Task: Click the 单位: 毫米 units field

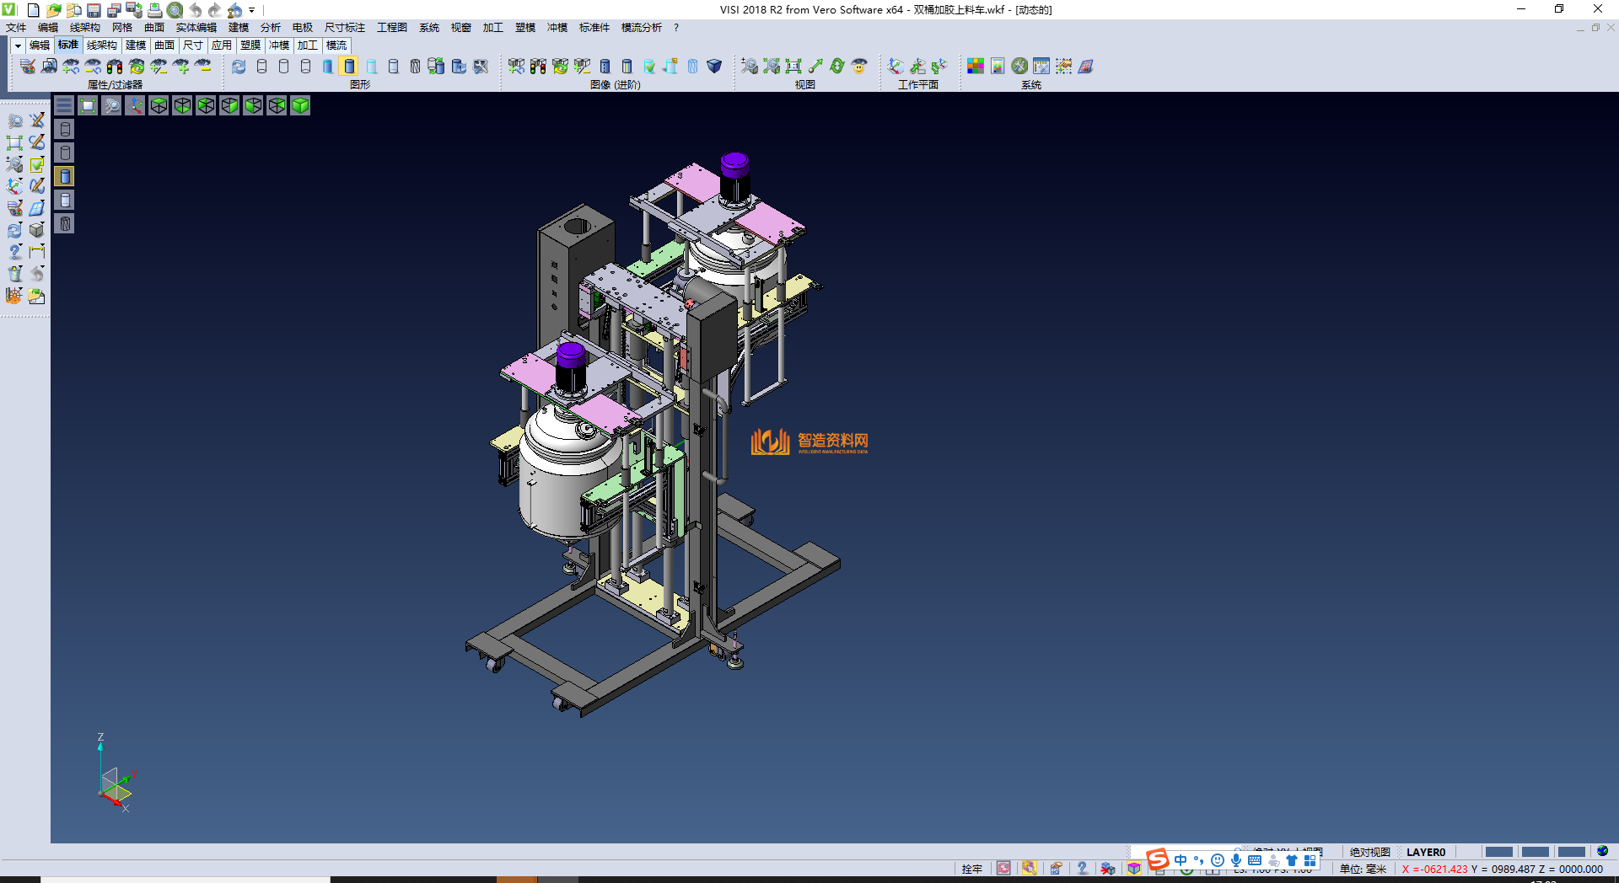Action: pos(1363,869)
